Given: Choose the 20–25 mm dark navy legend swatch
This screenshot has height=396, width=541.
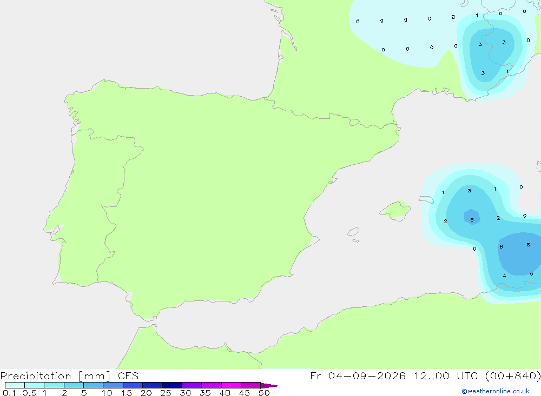Looking at the screenshot, I should [153, 385].
